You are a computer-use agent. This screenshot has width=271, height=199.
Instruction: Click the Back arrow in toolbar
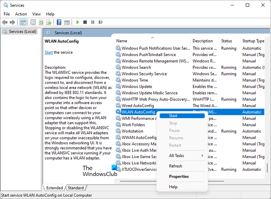(5, 22)
